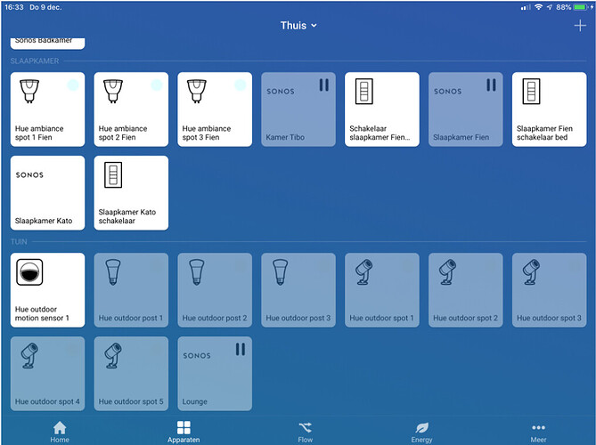
Task: Switch to the Apparaten tab
Action: pyautogui.click(x=184, y=432)
